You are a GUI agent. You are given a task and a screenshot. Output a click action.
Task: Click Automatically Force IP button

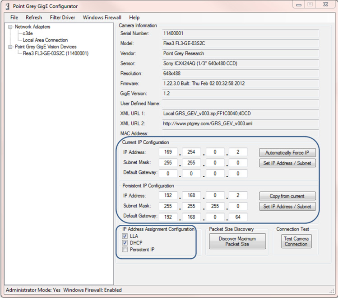click(x=287, y=153)
